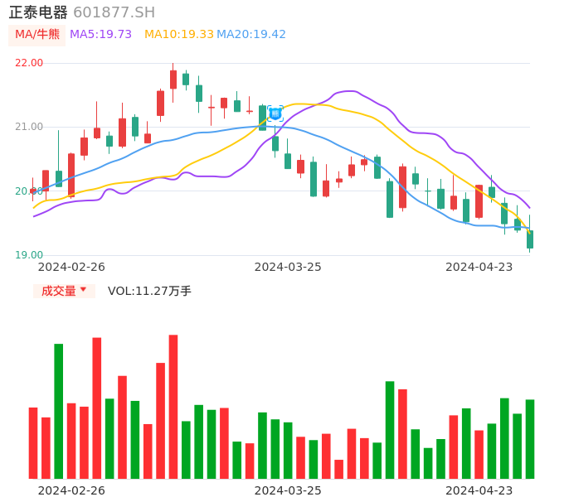Click the 正泰电器 stock name title

coord(38,12)
